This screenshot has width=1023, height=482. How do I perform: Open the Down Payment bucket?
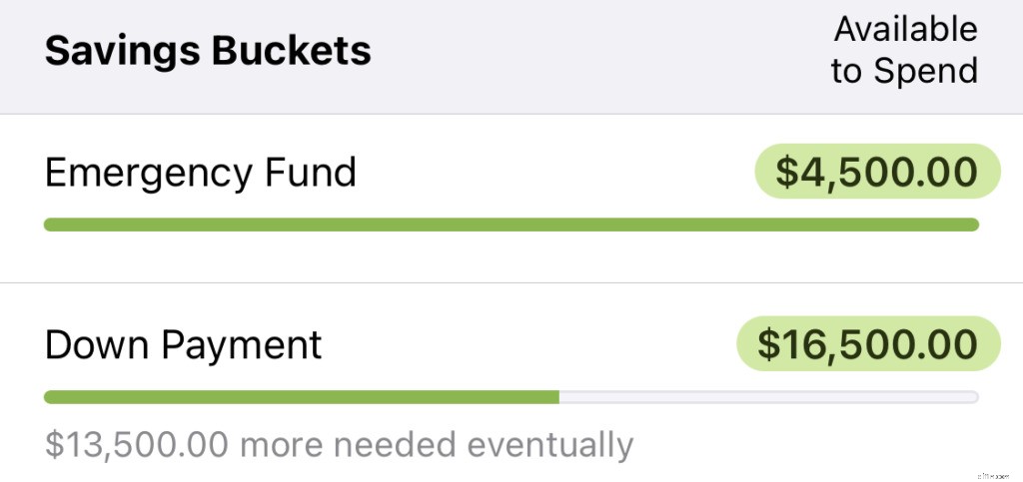[x=184, y=345]
